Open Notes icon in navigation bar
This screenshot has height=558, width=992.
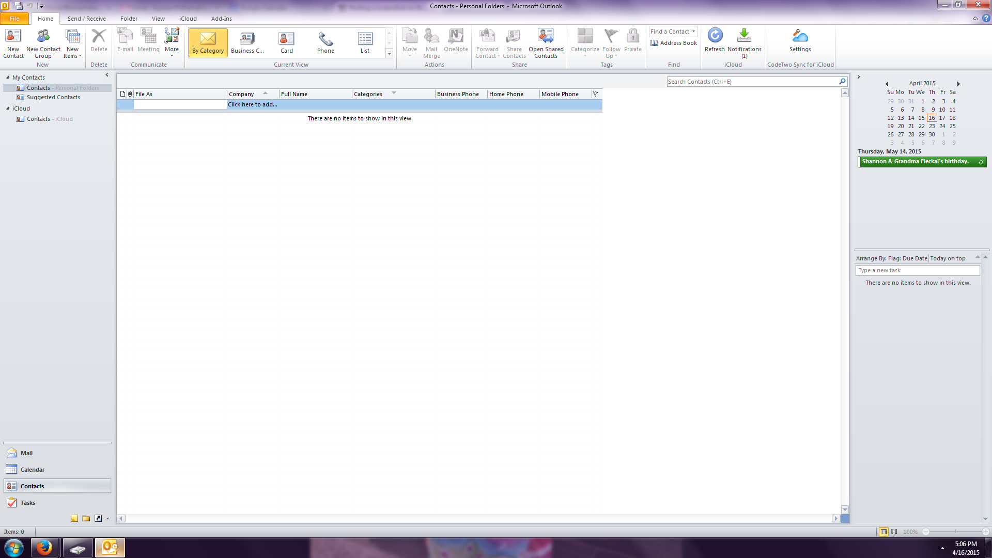[74, 518]
